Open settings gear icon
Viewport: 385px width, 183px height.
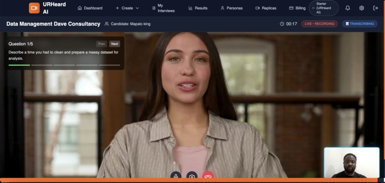[x=362, y=8]
